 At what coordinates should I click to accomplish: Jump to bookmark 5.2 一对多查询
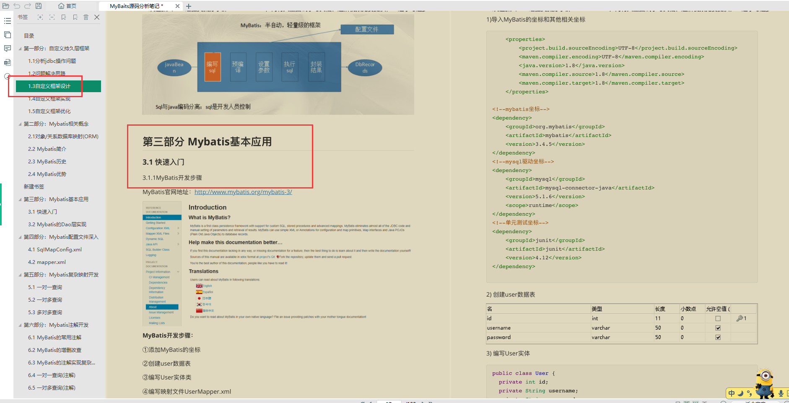pyautogui.click(x=45, y=300)
